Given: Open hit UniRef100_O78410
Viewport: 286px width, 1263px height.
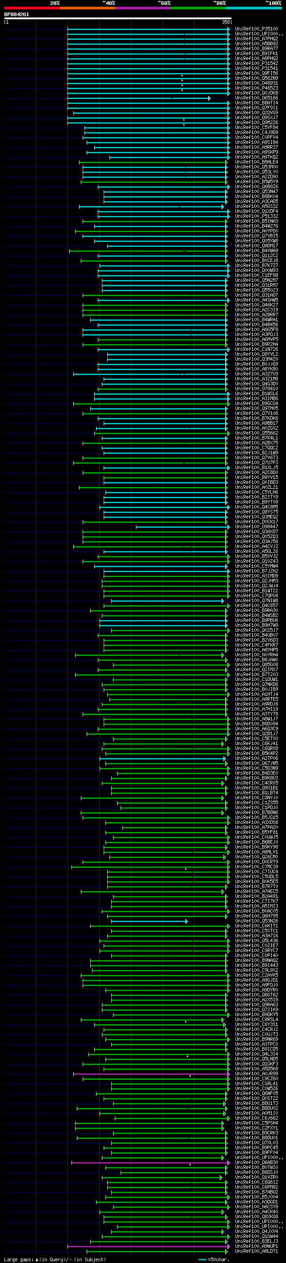Looking at the screenshot, I should [x=257, y=389].
